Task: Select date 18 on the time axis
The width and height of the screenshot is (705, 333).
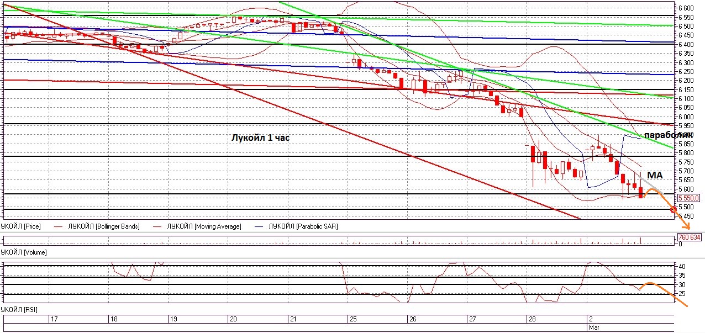Action: click(113, 319)
